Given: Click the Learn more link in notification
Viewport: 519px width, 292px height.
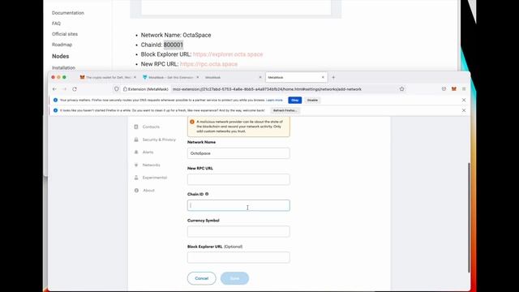Looking at the screenshot, I should pos(274,100).
